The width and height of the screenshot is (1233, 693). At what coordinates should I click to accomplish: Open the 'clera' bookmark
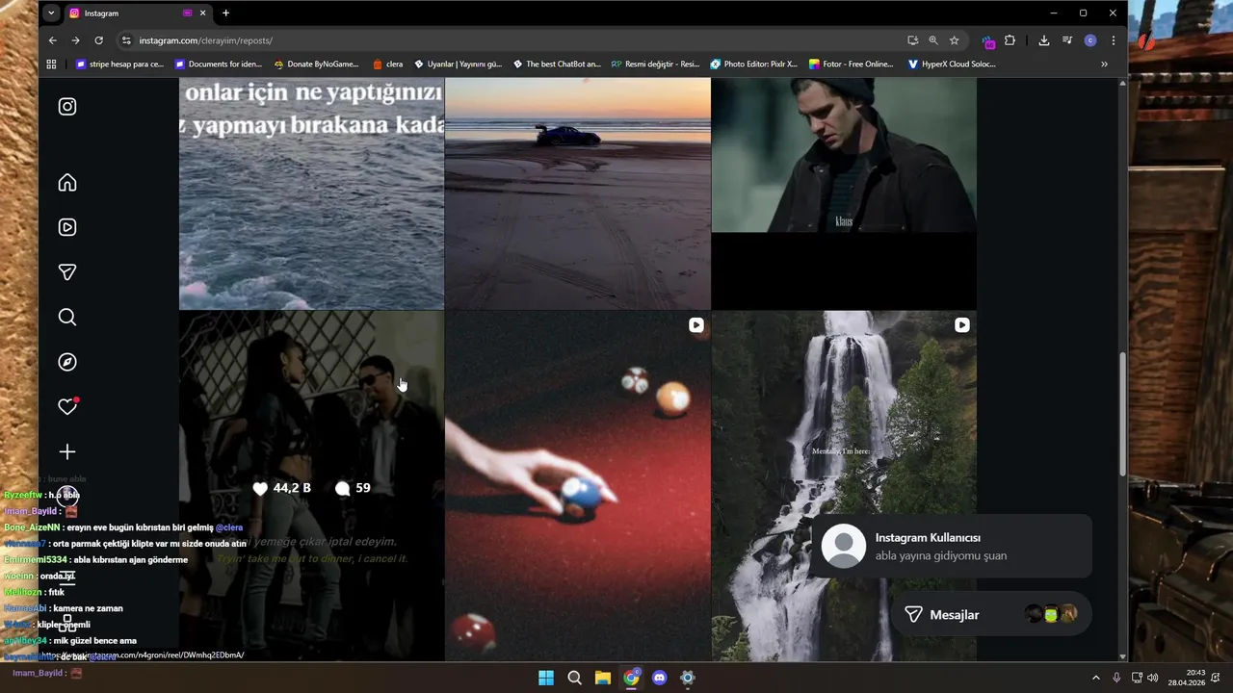coord(387,64)
